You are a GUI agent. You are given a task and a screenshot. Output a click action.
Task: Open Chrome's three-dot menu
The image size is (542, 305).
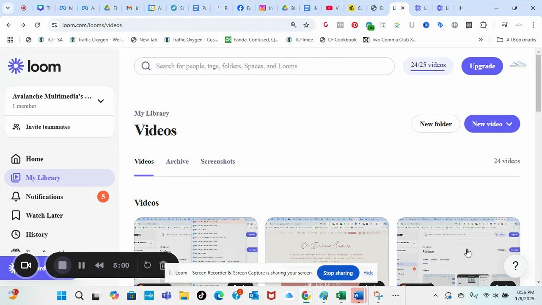[533, 25]
